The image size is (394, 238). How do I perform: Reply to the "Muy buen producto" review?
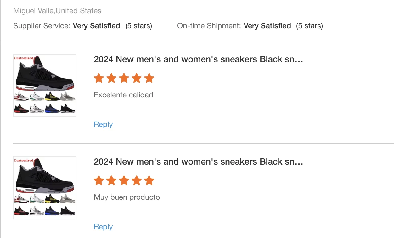103,227
